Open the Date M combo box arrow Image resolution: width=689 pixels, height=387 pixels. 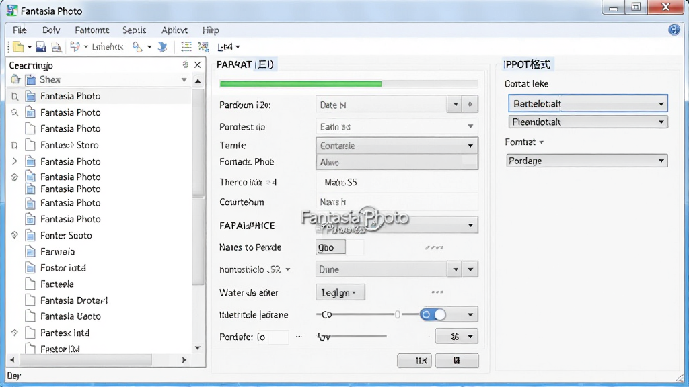pyautogui.click(x=456, y=104)
